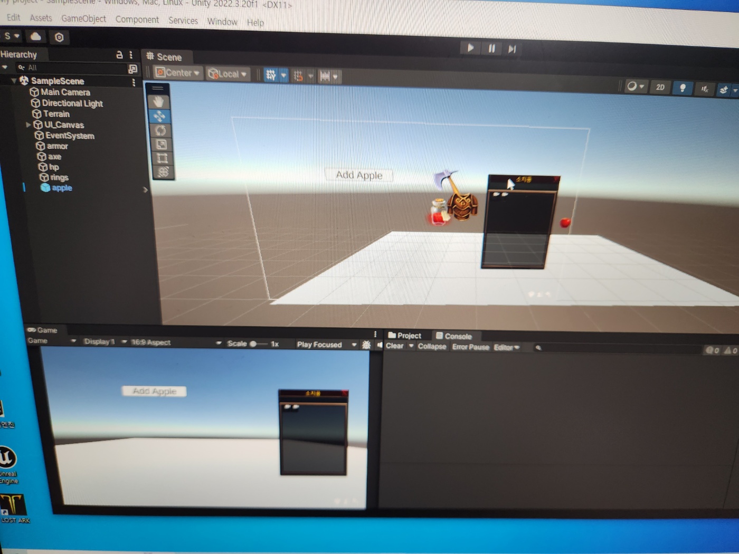Open snap increment dropdown arrow
739x554 pixels.
pos(336,77)
